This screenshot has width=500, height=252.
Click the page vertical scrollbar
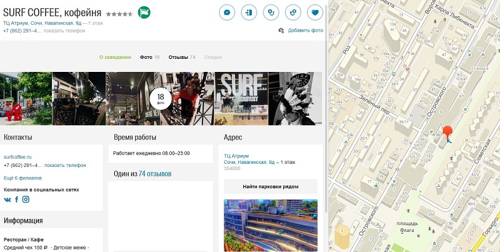326,108
